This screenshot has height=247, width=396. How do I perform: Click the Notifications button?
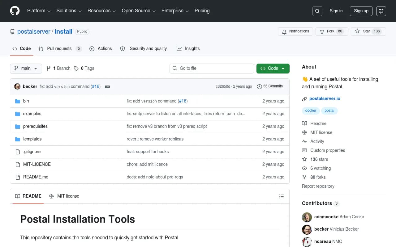tap(295, 31)
